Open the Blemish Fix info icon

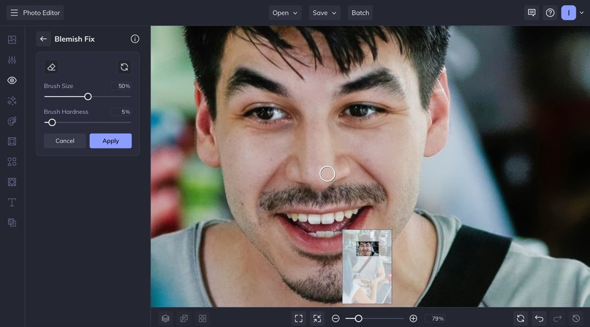pos(135,39)
